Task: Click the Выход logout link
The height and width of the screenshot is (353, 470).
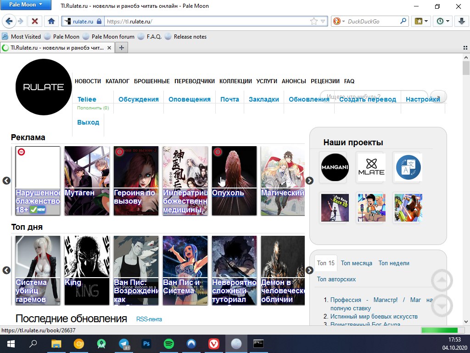Action: pyautogui.click(x=88, y=122)
